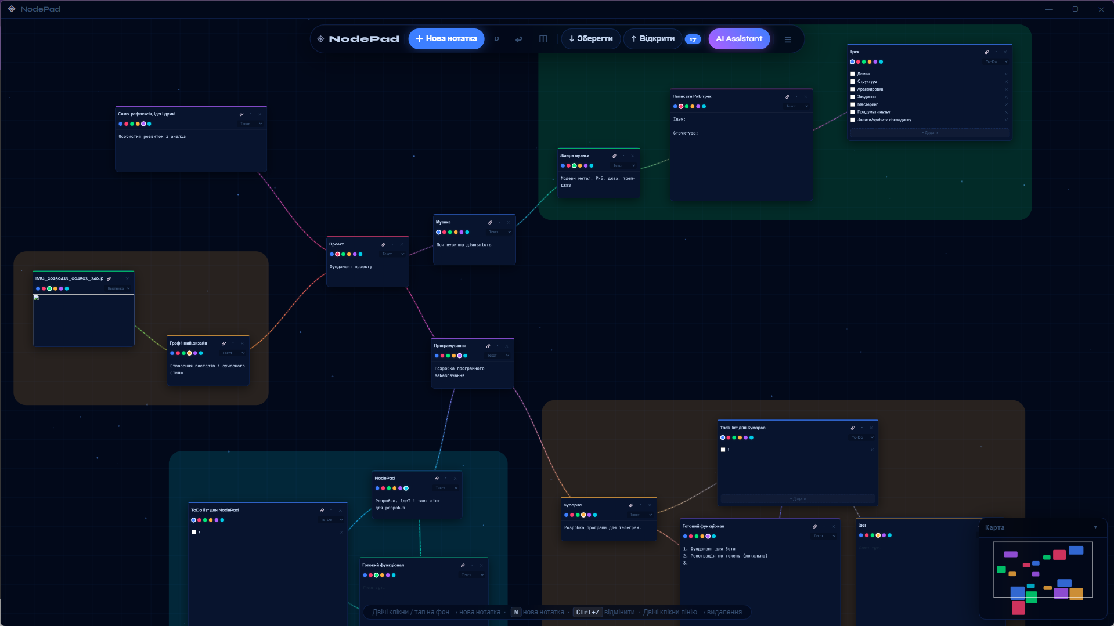Click the Зберегти button
The height and width of the screenshot is (626, 1114).
(x=591, y=39)
